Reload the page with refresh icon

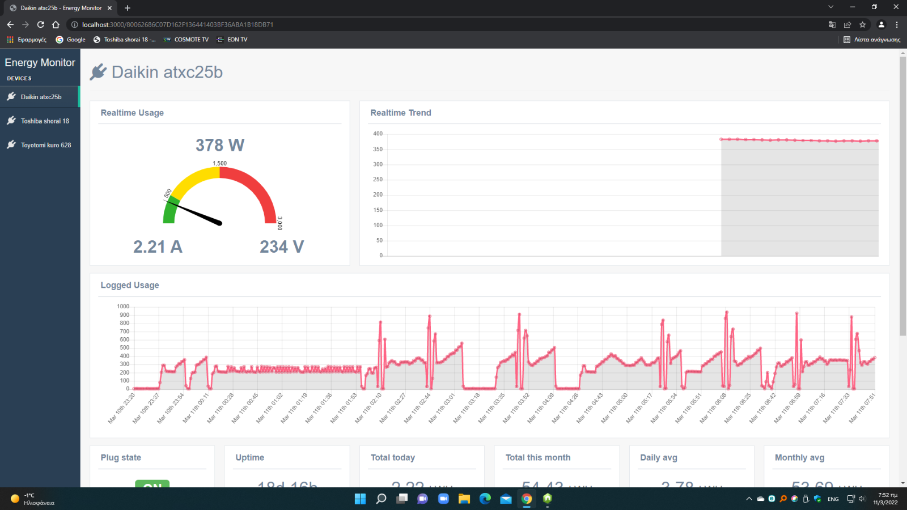[41, 24]
